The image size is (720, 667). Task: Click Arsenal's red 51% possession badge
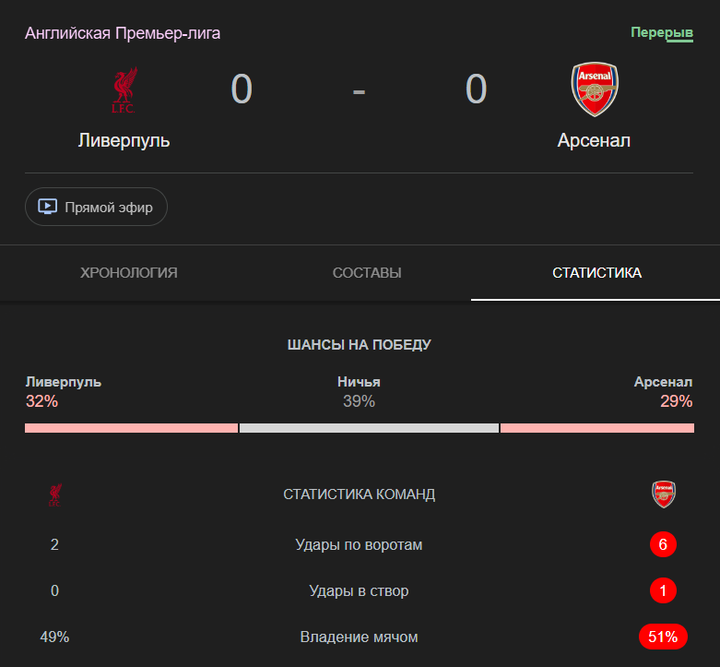(x=663, y=637)
